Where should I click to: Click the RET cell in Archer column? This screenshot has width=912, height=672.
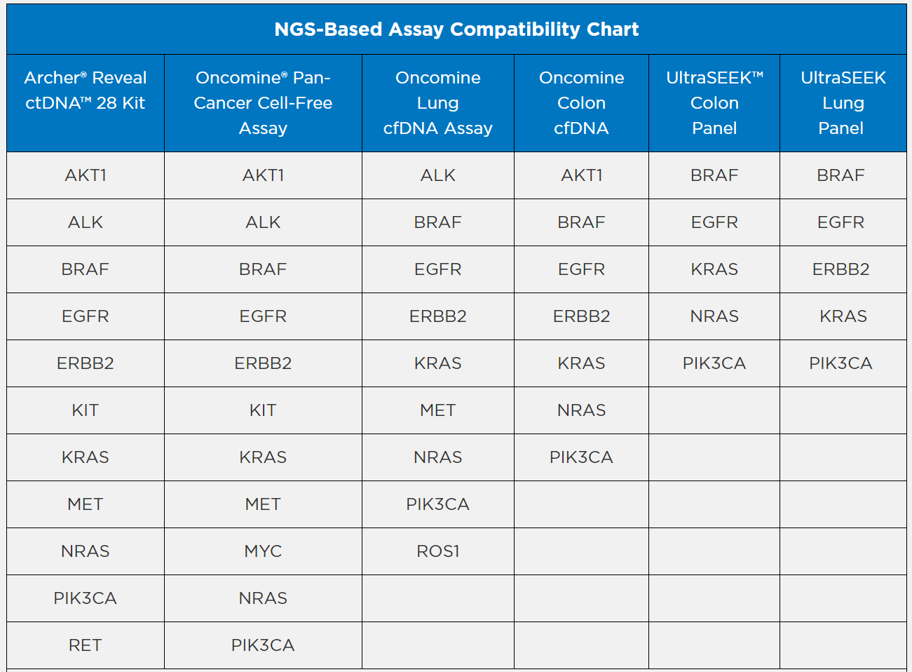pyautogui.click(x=86, y=645)
